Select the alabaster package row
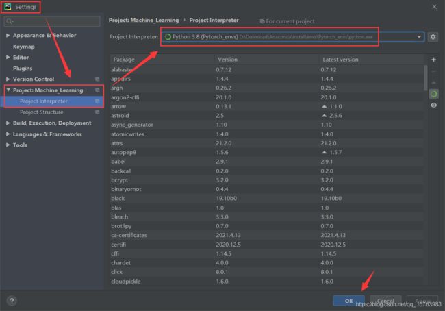445x311 pixels. 267,70
